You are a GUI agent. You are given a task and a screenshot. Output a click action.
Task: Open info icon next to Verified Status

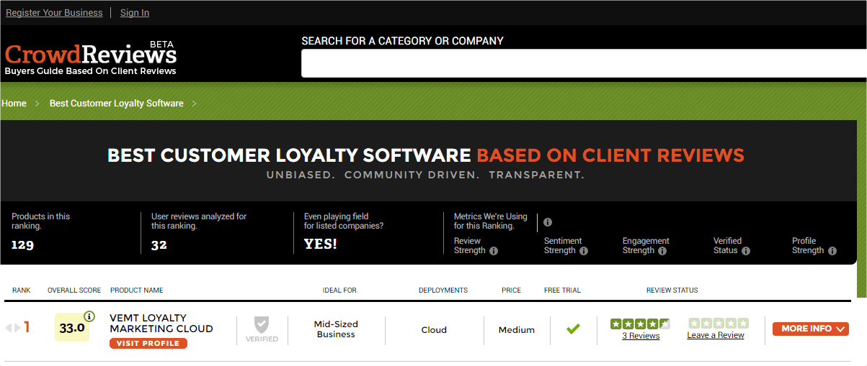tap(746, 251)
